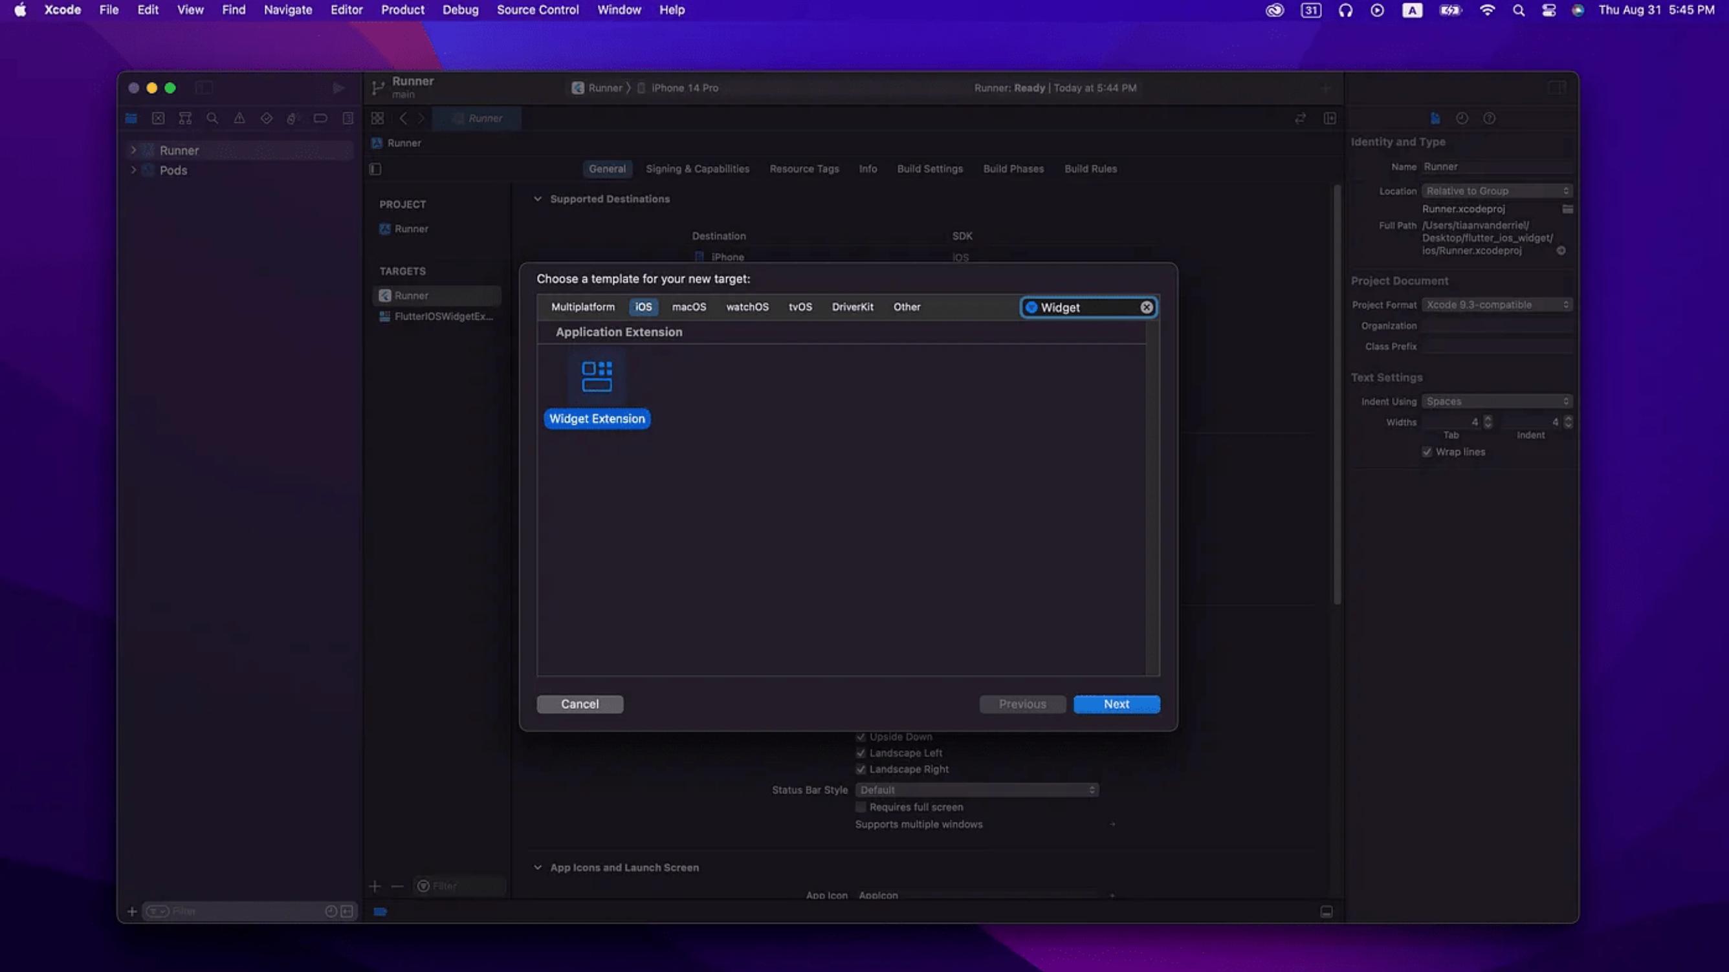The width and height of the screenshot is (1729, 972).
Task: Select the Widget Extension template icon
Action: tap(596, 377)
